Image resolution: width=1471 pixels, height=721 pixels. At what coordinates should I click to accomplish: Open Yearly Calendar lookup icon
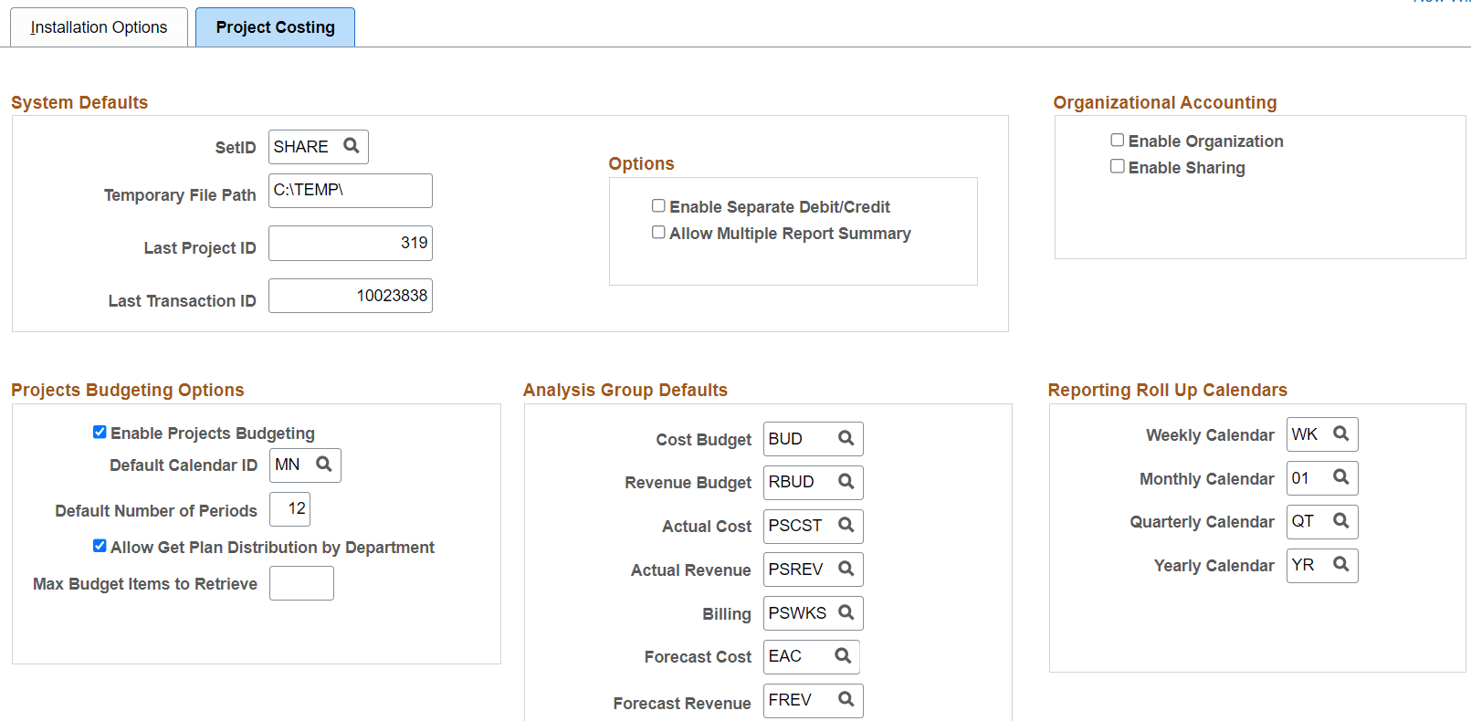[1341, 565]
